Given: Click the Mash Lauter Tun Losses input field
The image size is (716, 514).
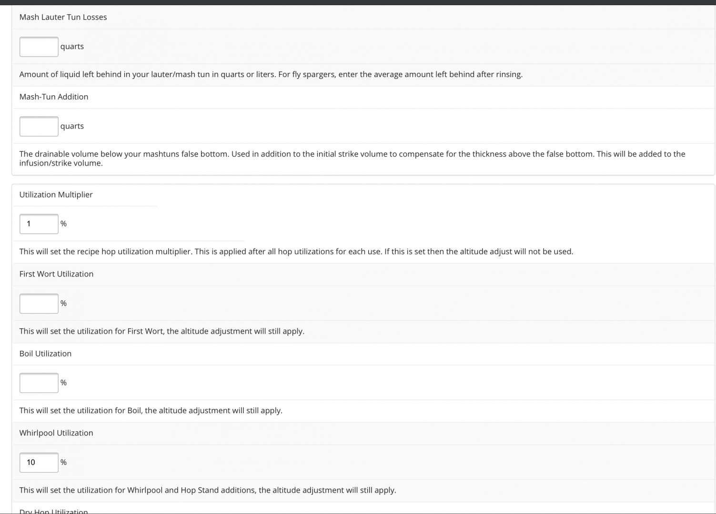Looking at the screenshot, I should point(39,47).
